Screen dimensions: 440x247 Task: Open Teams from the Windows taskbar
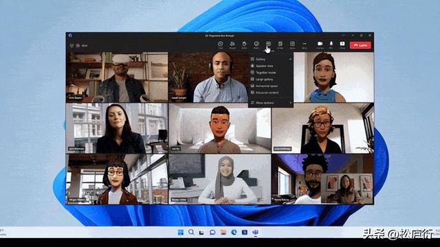point(255,232)
